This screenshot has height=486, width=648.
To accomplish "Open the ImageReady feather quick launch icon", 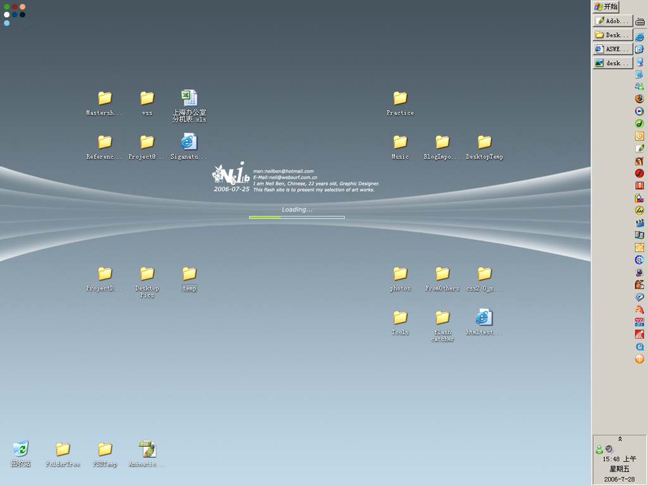I will (x=639, y=148).
